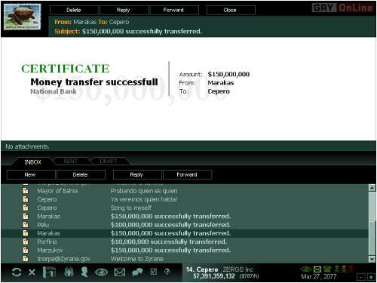Click Reply in the message header
The width and height of the screenshot is (377, 283).
pyautogui.click(x=124, y=10)
